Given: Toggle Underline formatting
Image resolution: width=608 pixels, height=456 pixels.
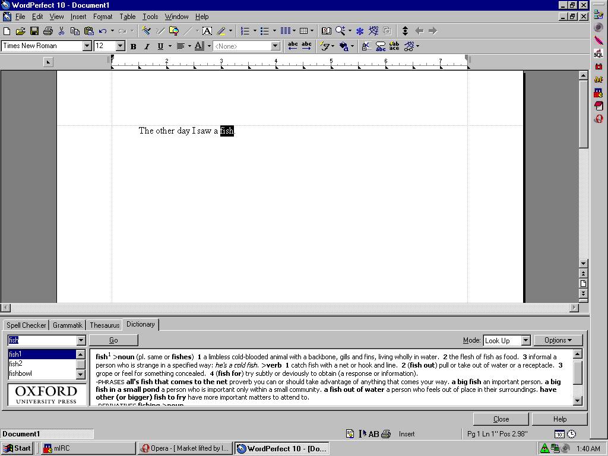Looking at the screenshot, I should (160, 46).
